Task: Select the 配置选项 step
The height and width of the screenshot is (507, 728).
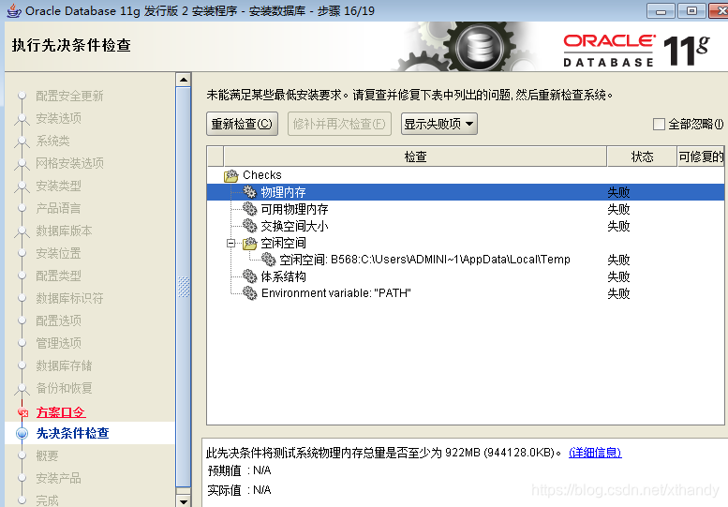Action: (x=58, y=321)
